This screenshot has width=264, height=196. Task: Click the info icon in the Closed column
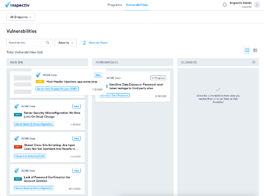(x=254, y=62)
